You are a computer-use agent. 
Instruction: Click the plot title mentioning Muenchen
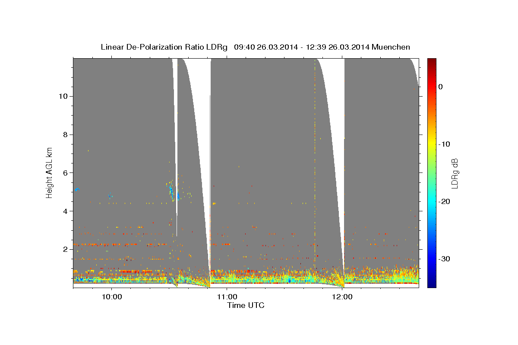coord(255,47)
